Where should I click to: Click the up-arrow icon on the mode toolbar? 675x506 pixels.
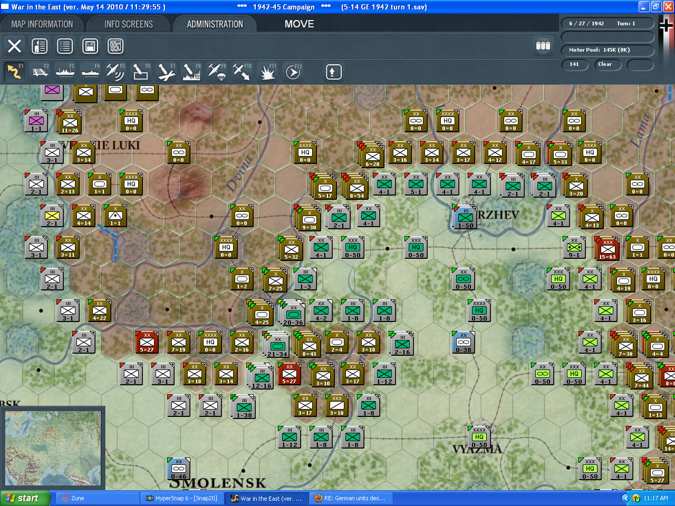(x=333, y=72)
